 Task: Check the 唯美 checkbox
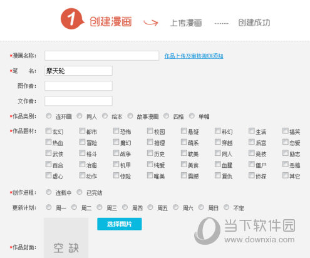pyautogui.click(x=150, y=175)
